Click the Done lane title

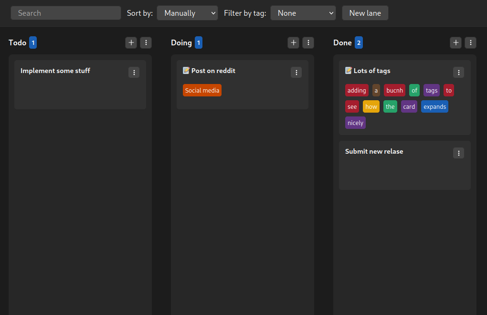[x=342, y=43]
